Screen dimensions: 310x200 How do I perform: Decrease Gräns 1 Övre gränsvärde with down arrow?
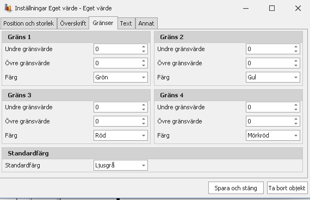144,65
